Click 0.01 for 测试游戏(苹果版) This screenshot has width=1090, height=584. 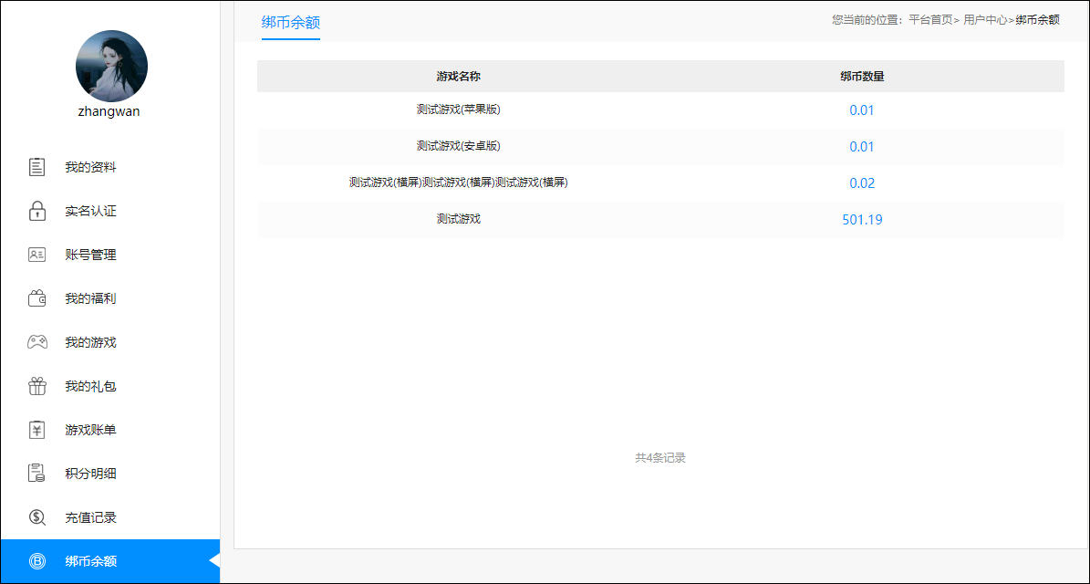(862, 110)
